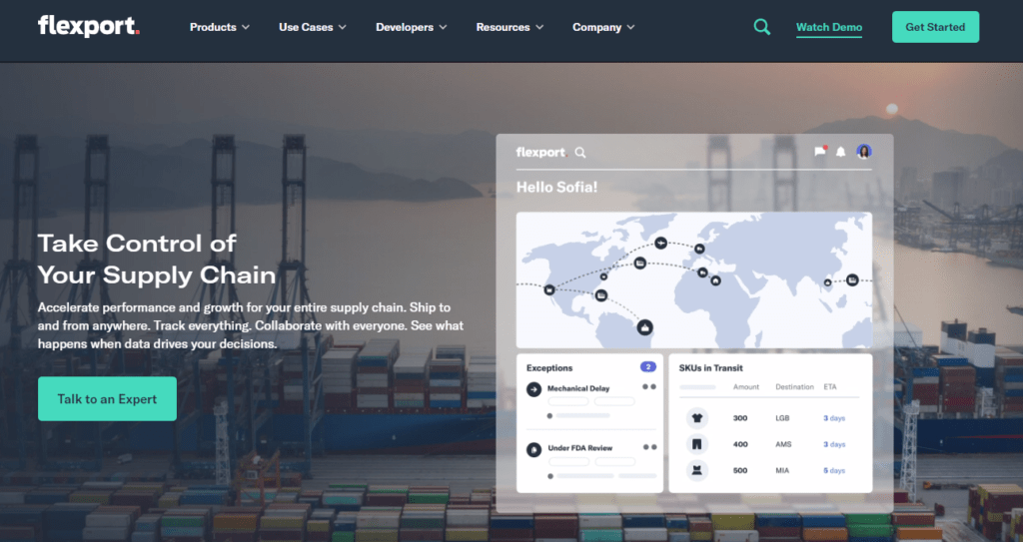Viewport: 1023px width, 542px height.
Task: Click the airplane marker on the map
Action: coord(661,244)
